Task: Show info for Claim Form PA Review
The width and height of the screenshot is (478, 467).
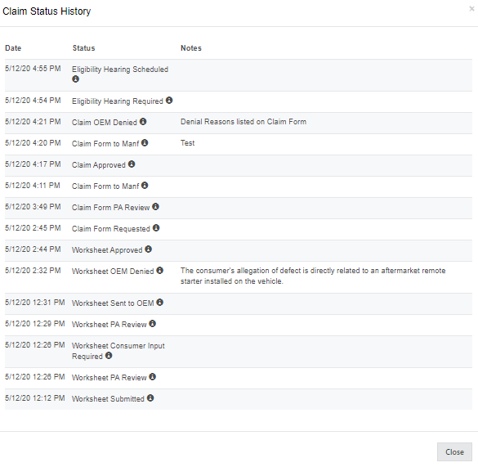Action: click(155, 207)
